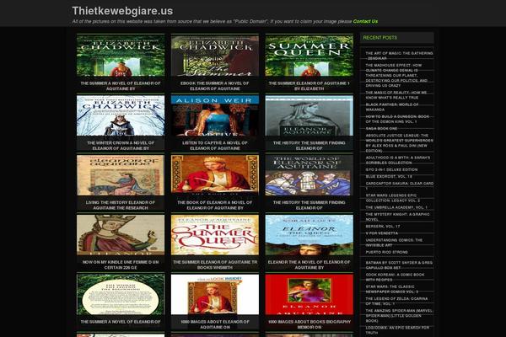
Task: Open the red Eleanor of Aquitaine cover thumbnail
Action: (x=310, y=294)
